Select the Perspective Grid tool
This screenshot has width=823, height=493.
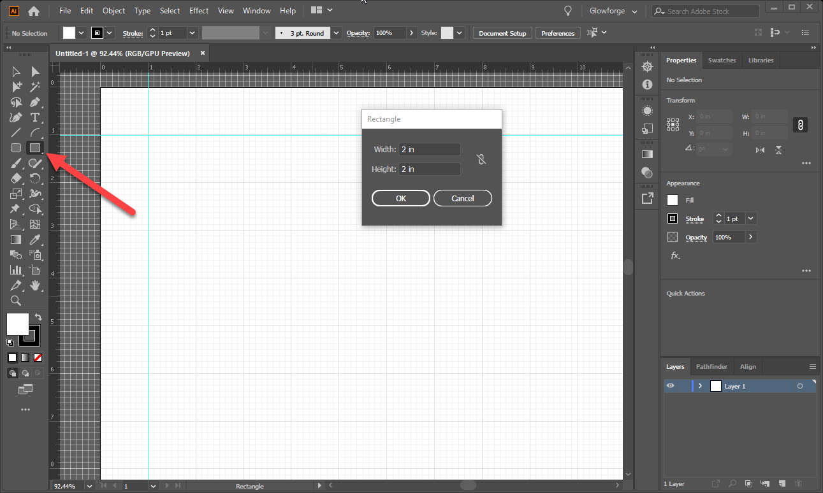coord(17,224)
